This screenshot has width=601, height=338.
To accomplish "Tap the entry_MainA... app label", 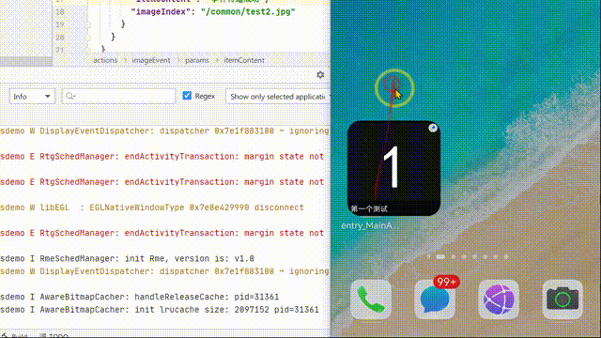I will click(369, 225).
